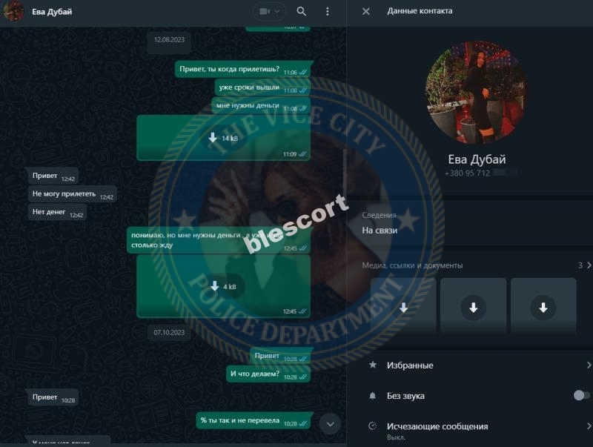Jump to latest messages with the down-arrow button
The height and width of the screenshot is (447, 593).
(330, 424)
